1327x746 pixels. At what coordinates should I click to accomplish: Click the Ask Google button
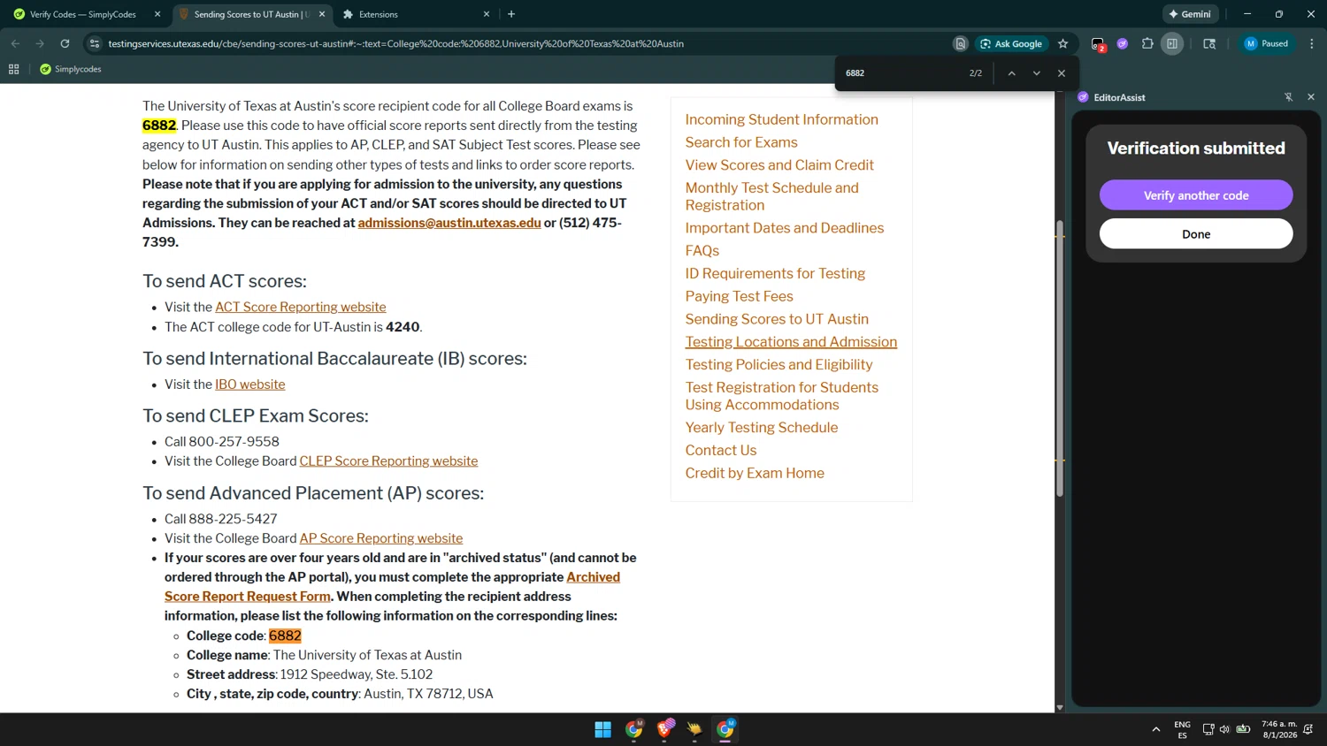point(1011,43)
